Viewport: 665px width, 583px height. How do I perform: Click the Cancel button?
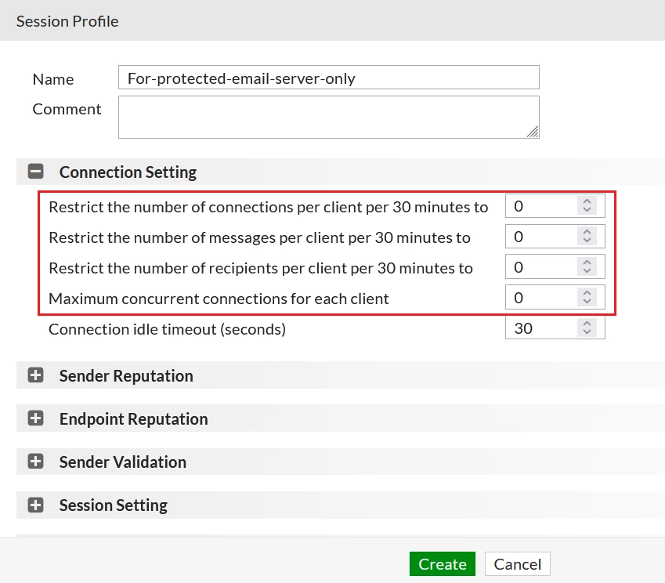pos(518,564)
